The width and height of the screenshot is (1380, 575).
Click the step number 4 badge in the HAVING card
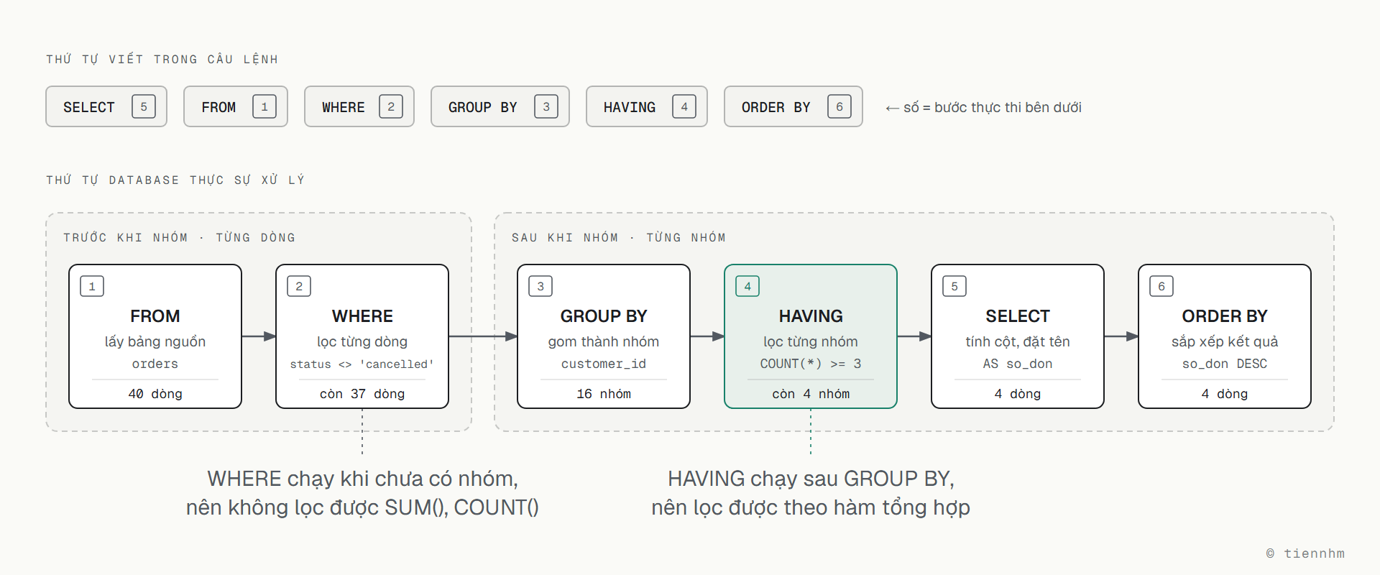click(747, 286)
